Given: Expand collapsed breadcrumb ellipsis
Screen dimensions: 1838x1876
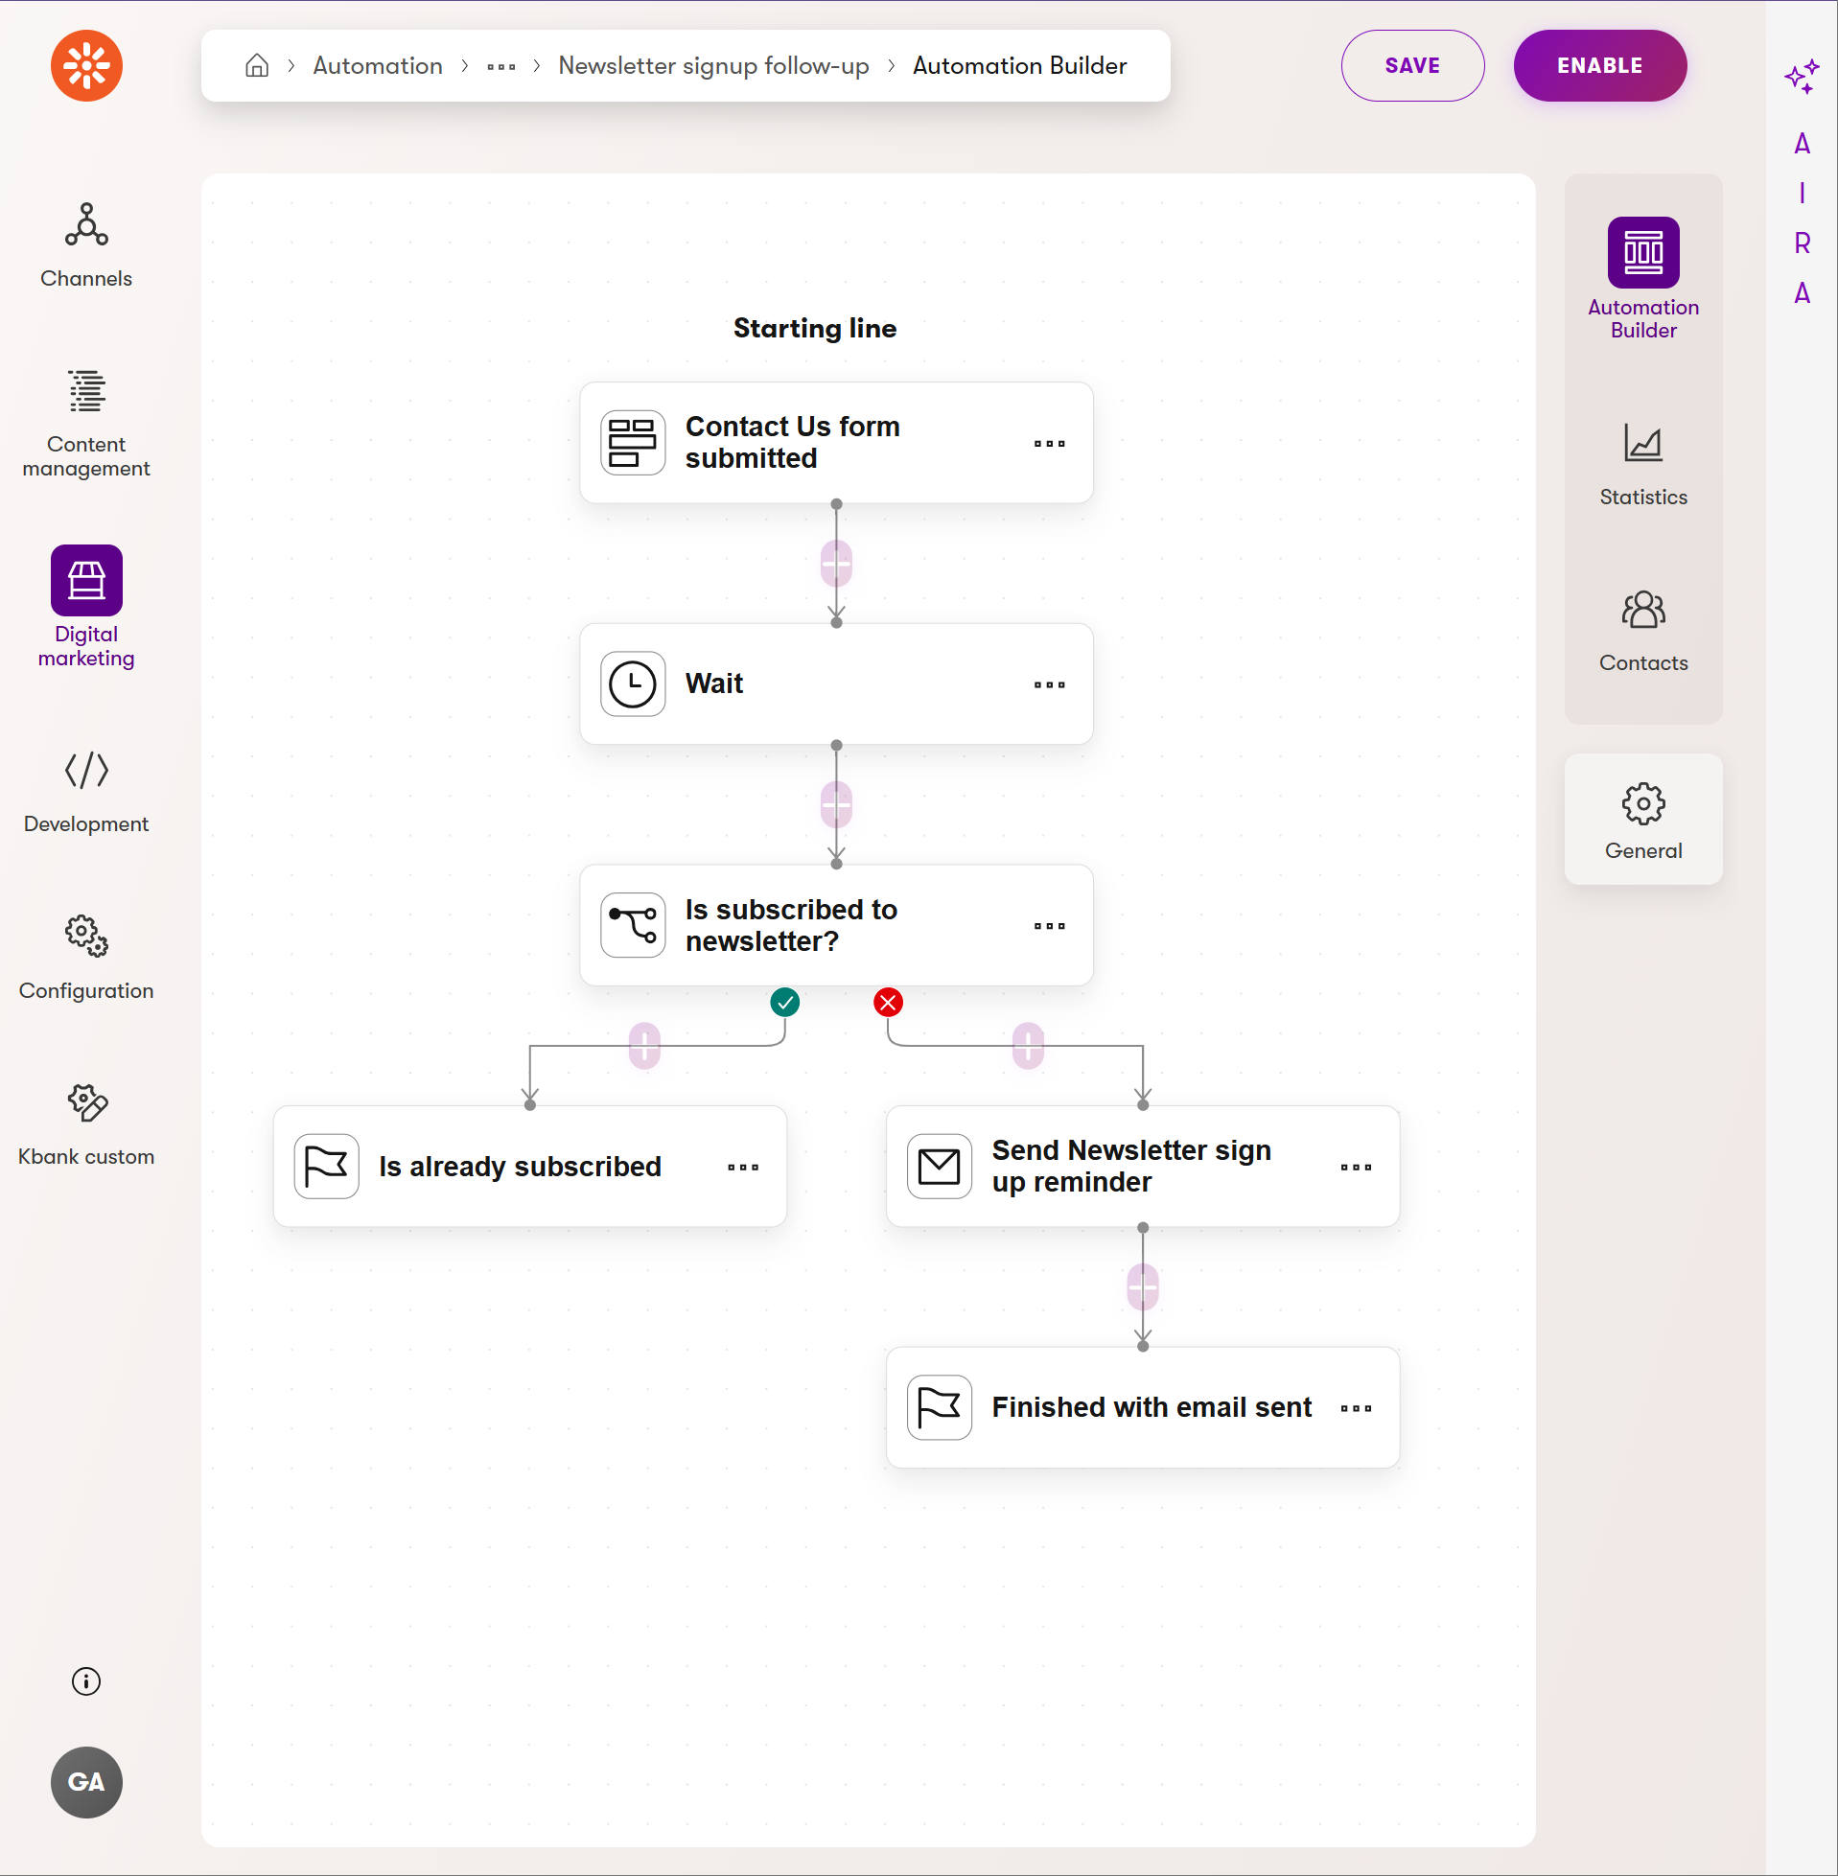Looking at the screenshot, I should 501,66.
